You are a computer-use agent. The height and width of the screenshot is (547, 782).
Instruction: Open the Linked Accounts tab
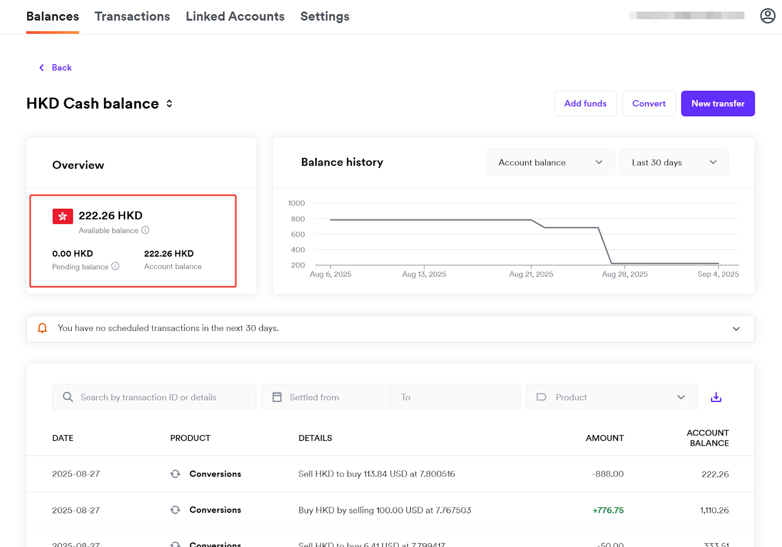(x=235, y=17)
